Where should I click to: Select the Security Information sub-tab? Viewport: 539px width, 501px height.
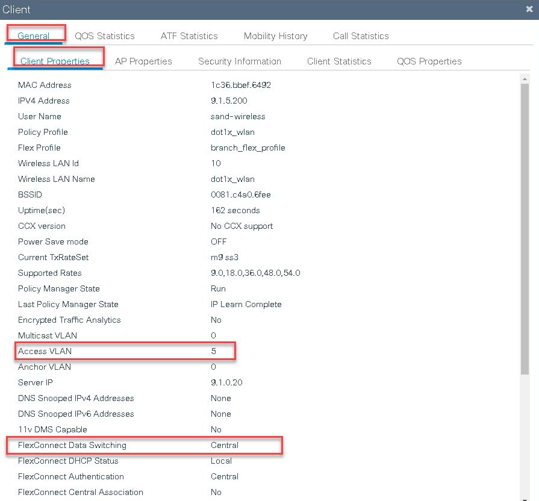point(240,61)
